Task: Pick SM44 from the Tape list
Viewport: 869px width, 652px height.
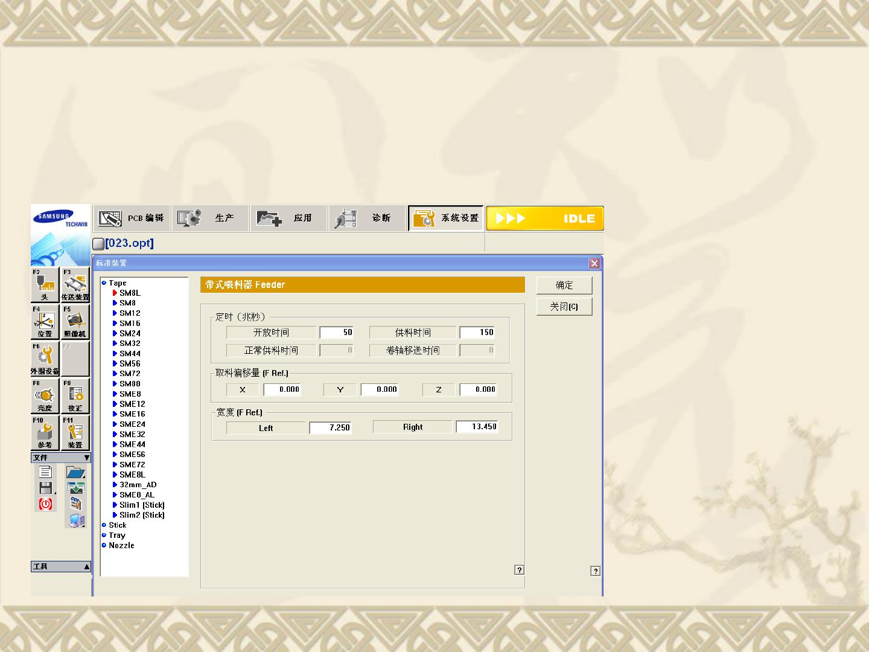Action: pyautogui.click(x=130, y=354)
